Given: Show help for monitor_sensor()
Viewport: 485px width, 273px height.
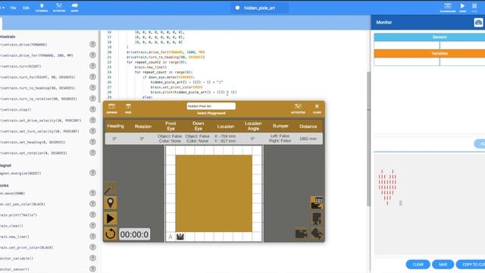Looking at the screenshot, I should pyautogui.click(x=92, y=268).
